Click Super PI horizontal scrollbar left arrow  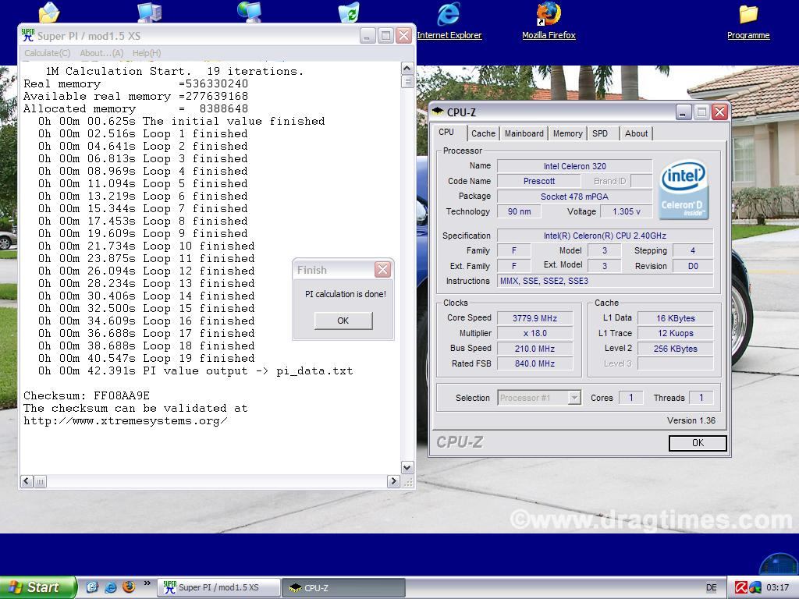27,481
